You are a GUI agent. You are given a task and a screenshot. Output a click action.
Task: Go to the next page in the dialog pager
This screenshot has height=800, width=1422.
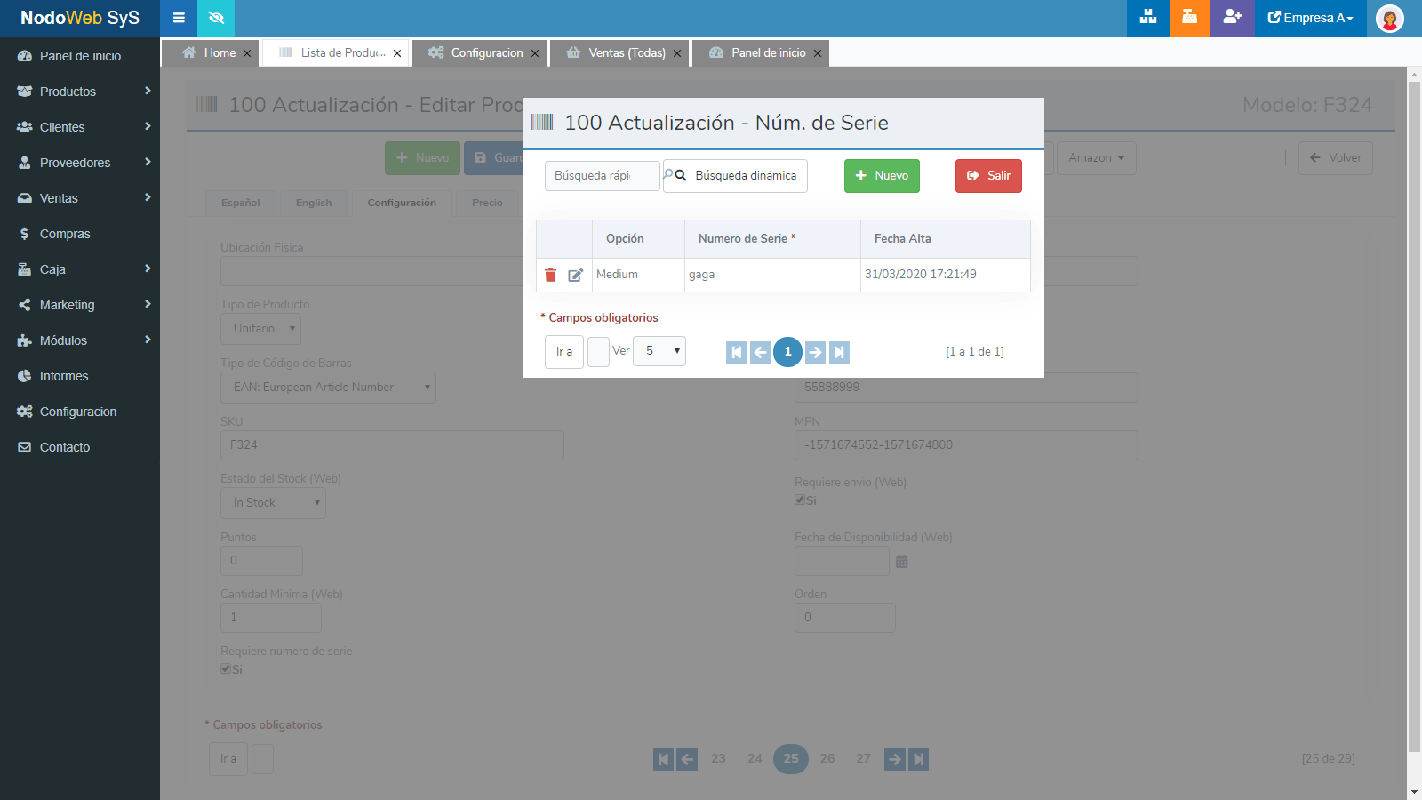tap(815, 353)
